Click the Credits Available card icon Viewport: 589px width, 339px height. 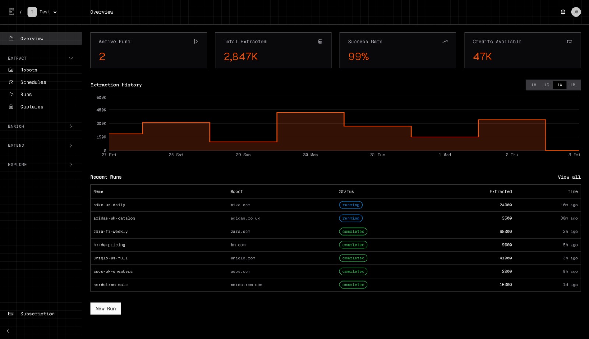pyautogui.click(x=569, y=42)
